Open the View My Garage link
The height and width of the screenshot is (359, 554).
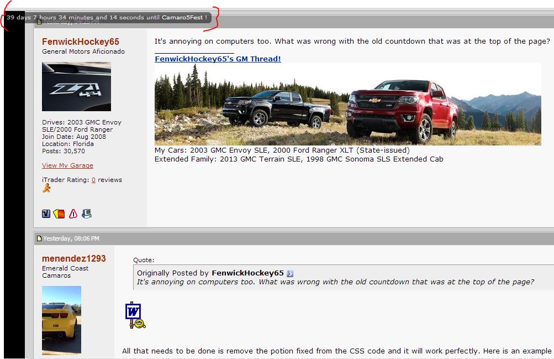click(x=67, y=165)
